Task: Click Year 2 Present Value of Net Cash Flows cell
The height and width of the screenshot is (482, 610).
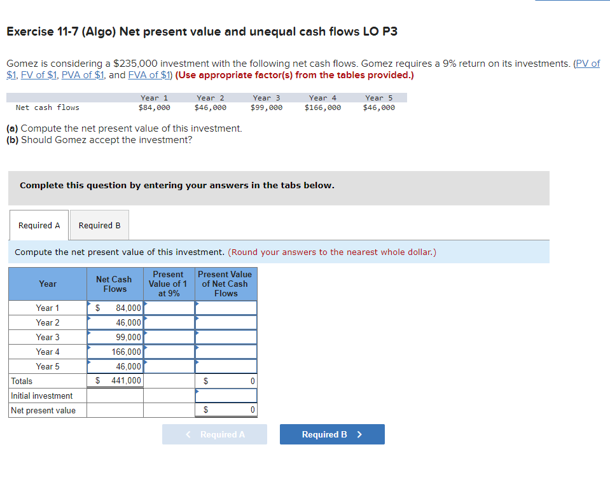Action: click(x=225, y=322)
